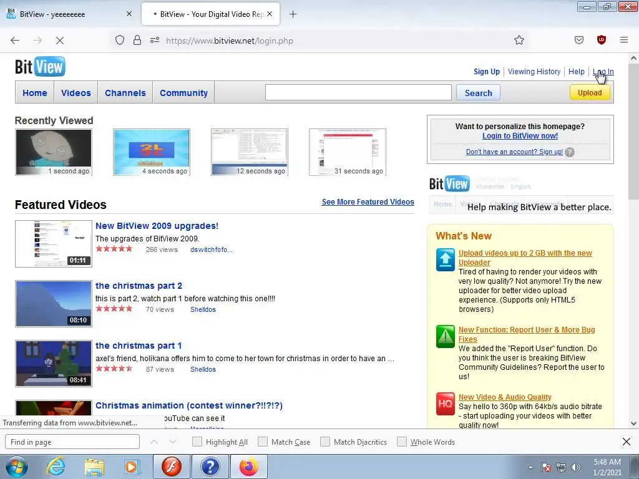Open a new tab with plus button
This screenshot has height=479, width=639.
point(293,14)
